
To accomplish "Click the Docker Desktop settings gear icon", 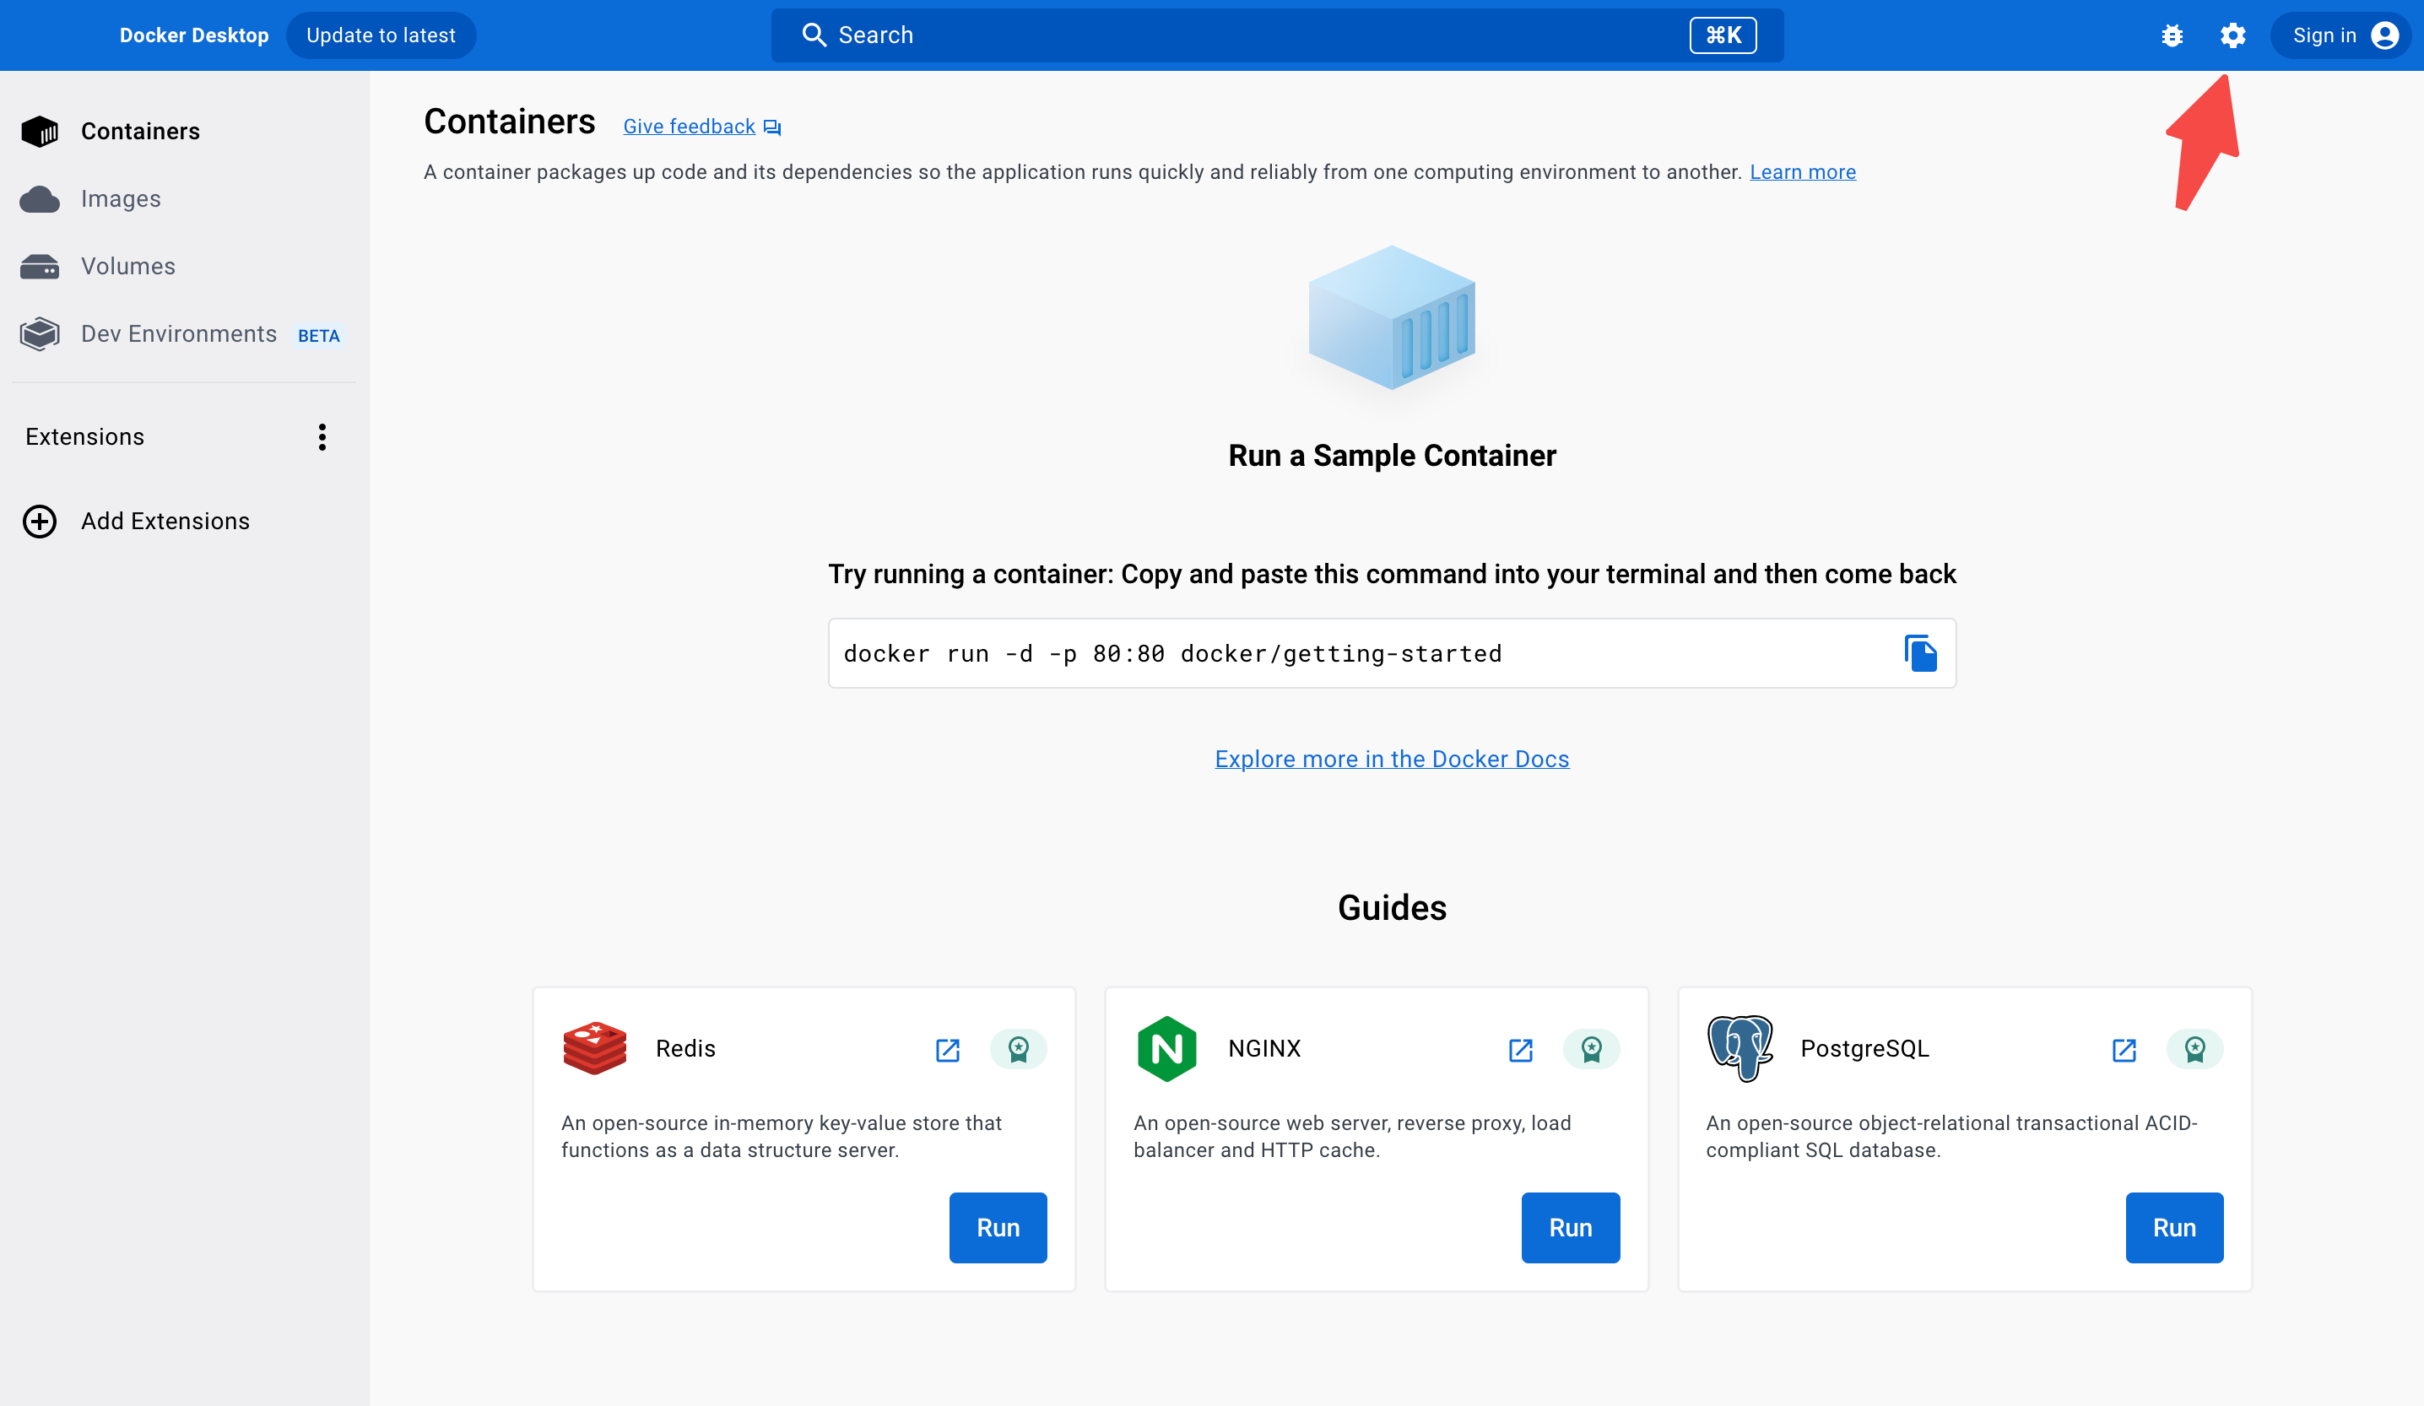I will [x=2233, y=35].
